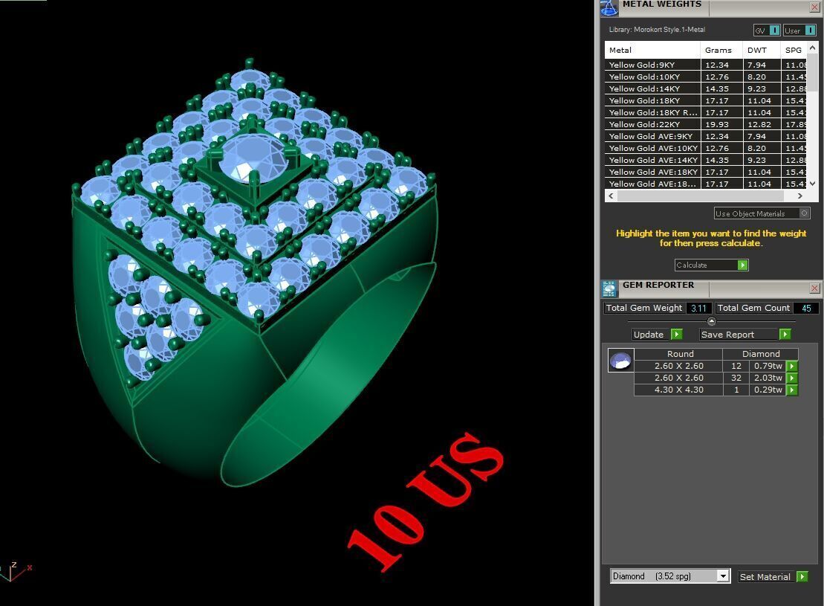824x606 pixels.
Task: Click the 19.93 grams cell
Action: click(x=721, y=124)
